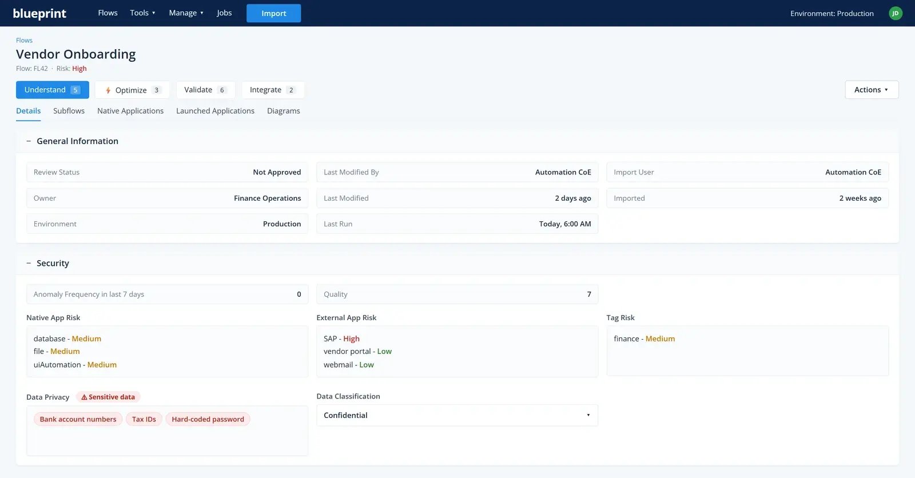
Task: Click the finance - Medium tag risk entry
Action: (x=644, y=338)
